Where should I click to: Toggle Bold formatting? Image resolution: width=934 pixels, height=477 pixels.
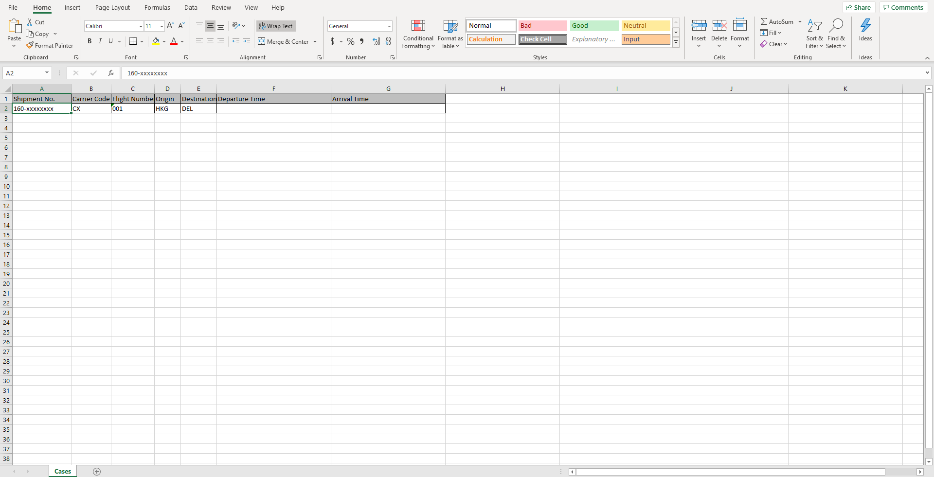coord(90,41)
